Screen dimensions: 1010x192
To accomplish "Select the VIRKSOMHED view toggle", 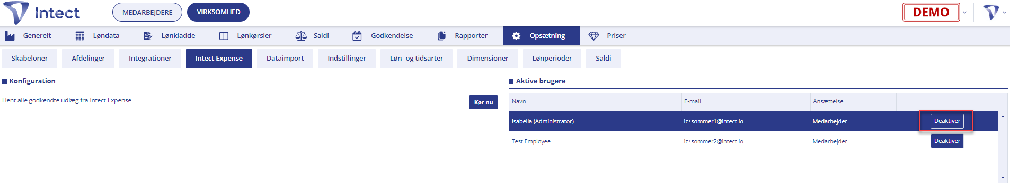I will tap(218, 12).
